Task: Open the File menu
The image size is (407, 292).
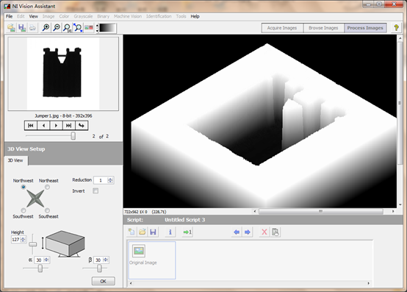Action: [x=9, y=16]
